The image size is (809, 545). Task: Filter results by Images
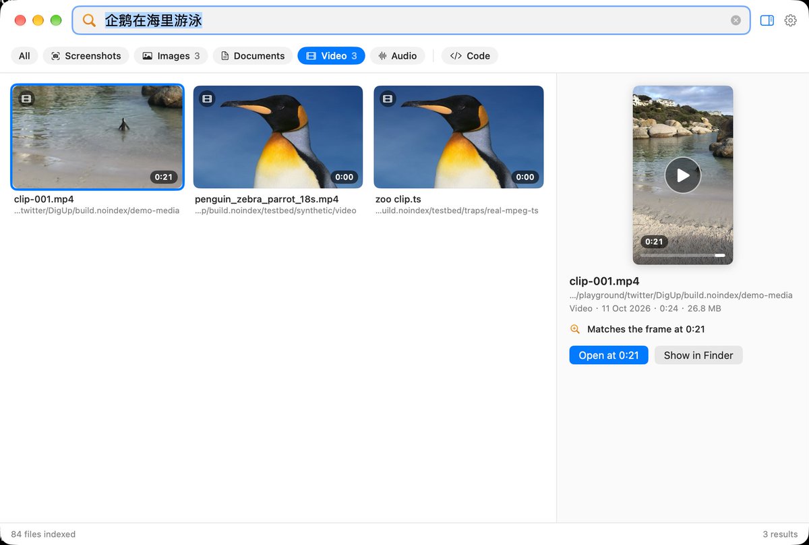point(171,56)
